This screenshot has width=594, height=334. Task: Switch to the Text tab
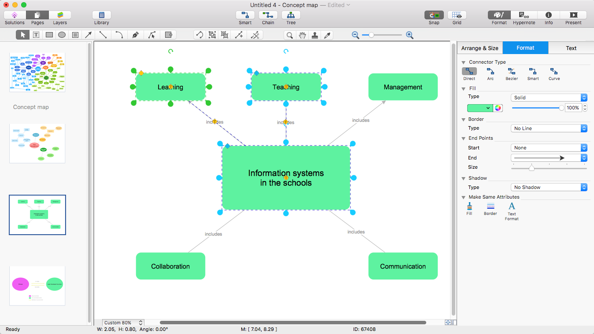571,48
